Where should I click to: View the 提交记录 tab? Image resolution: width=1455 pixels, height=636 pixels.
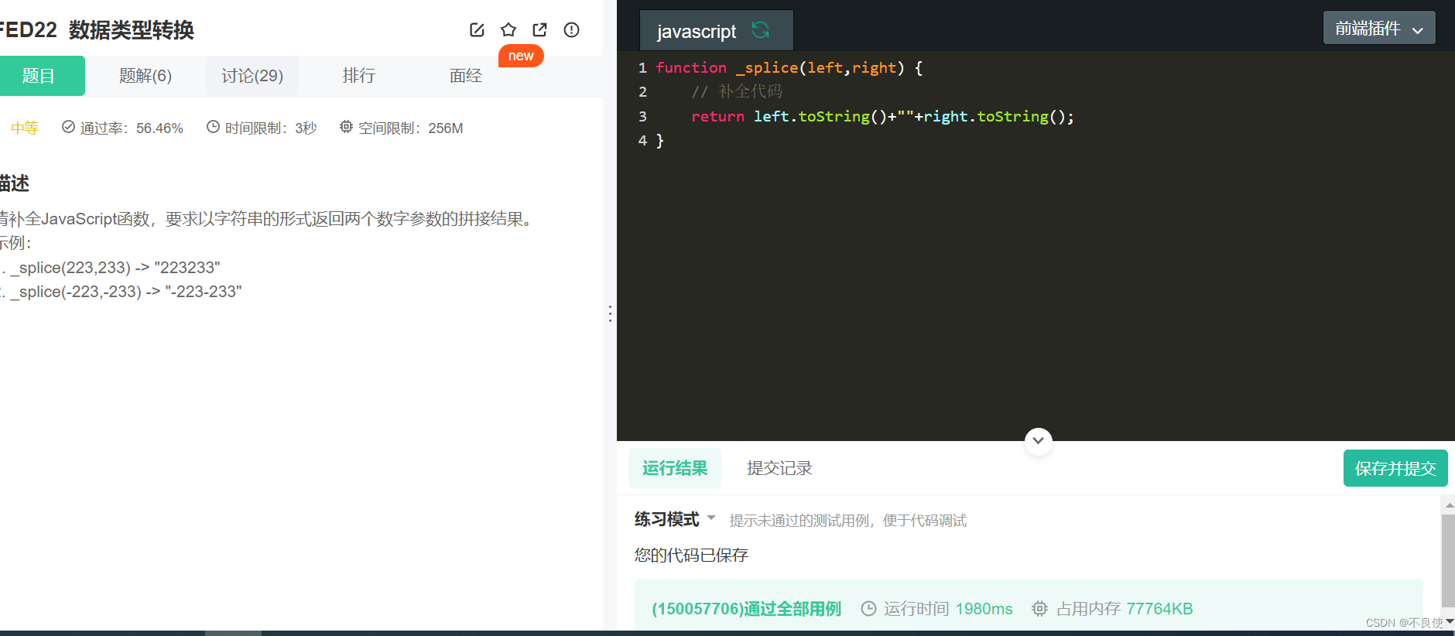tap(779, 468)
